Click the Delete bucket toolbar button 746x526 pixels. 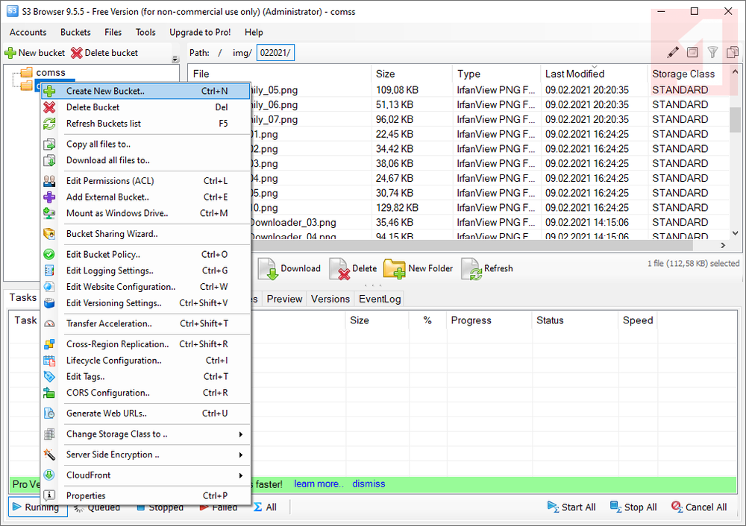coord(104,53)
